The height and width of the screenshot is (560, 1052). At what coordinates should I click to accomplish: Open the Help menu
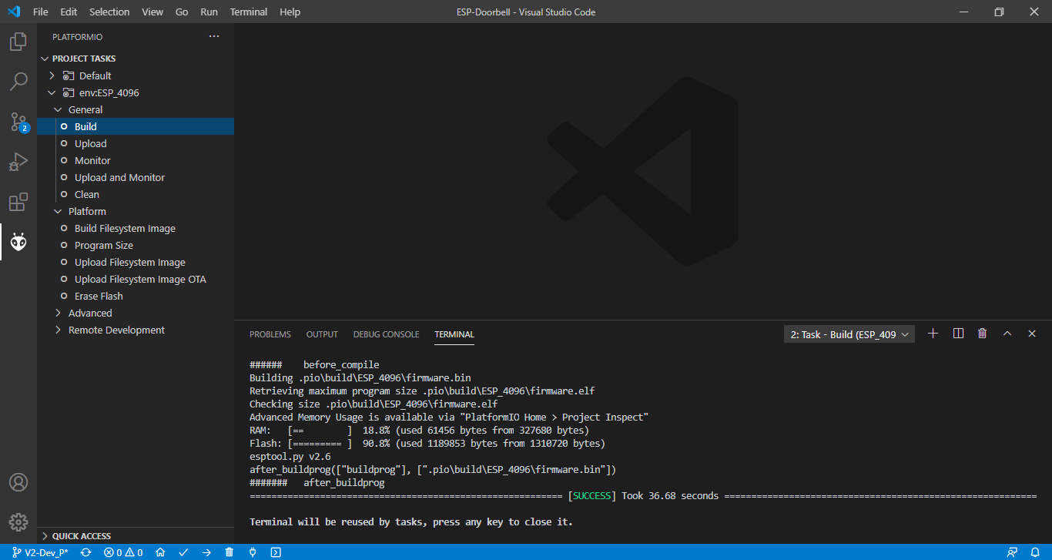coord(290,12)
